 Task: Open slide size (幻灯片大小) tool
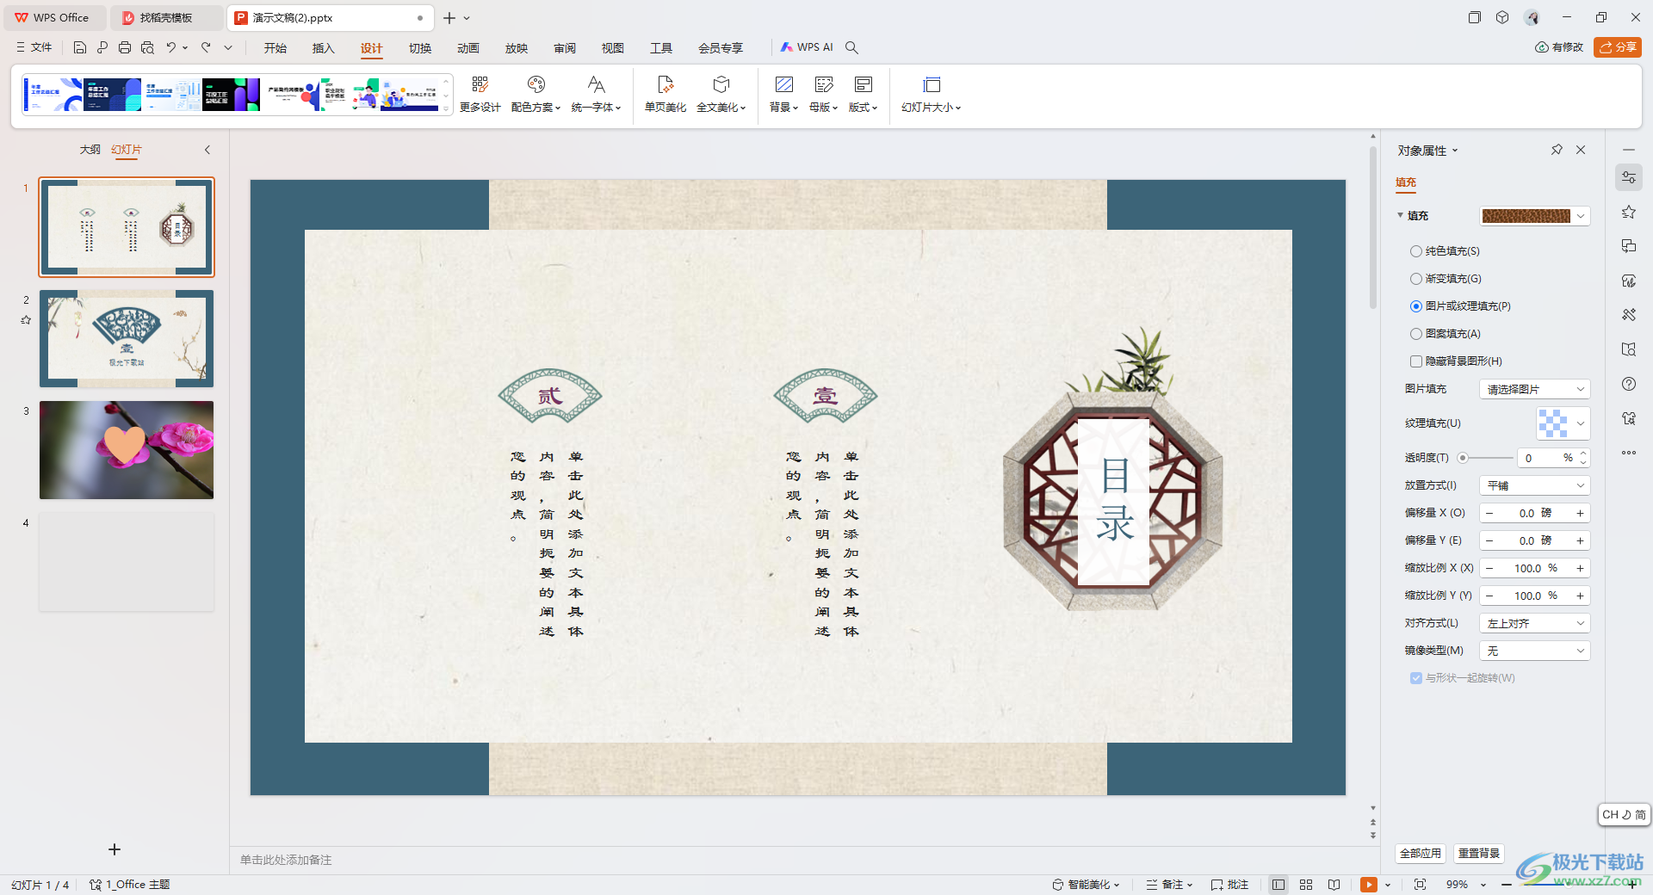tap(931, 94)
